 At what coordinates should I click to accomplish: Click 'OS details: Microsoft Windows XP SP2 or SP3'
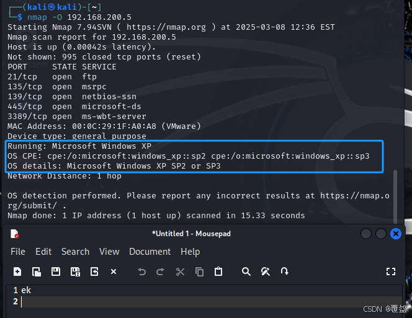114,166
